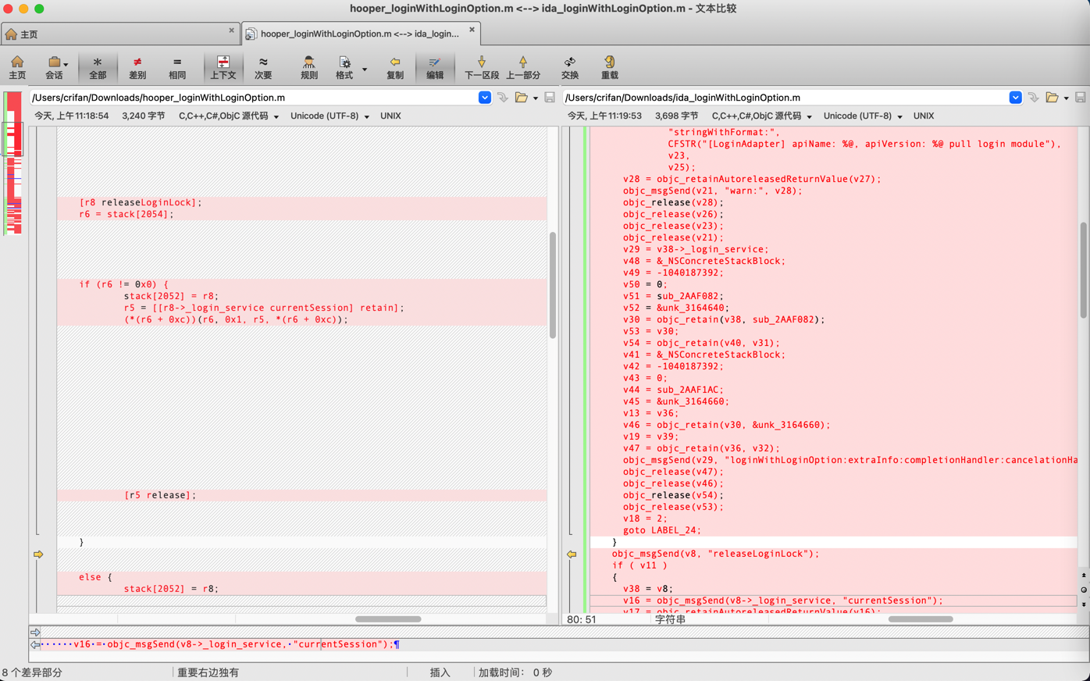This screenshot has height=681, width=1090.
Task: Click right pane go-to-path arrow icon
Action: click(x=1034, y=98)
